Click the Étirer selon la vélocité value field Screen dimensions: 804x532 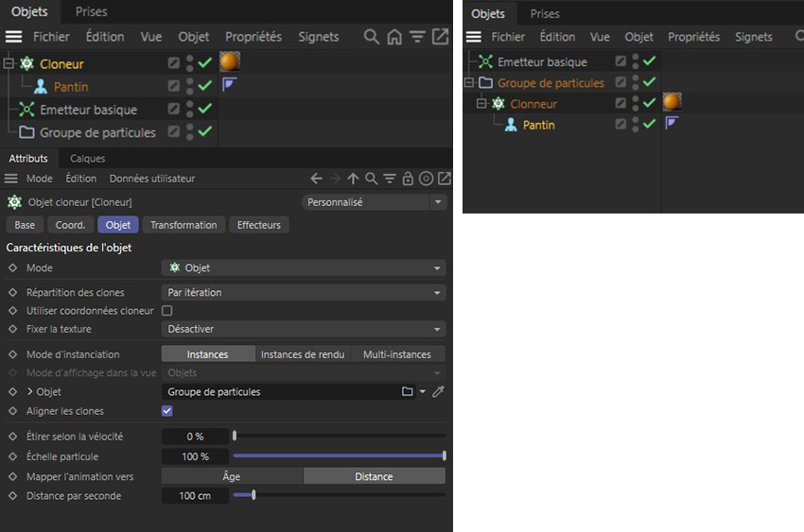196,437
